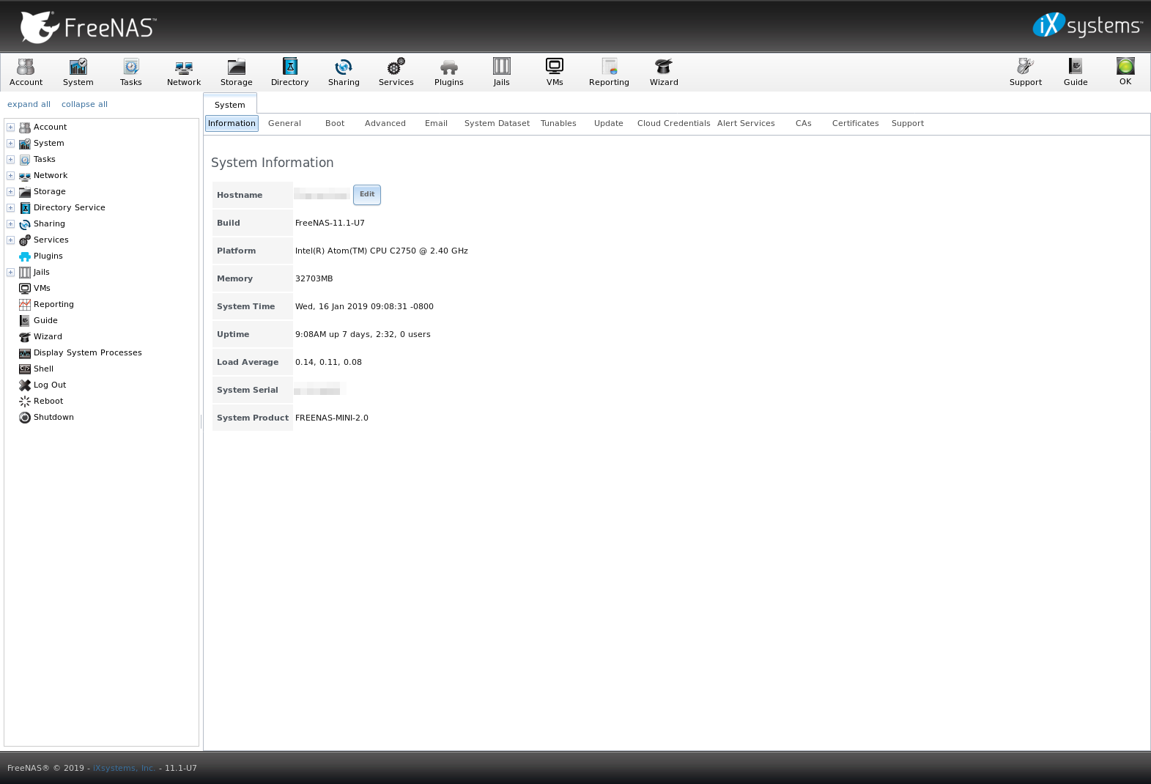Select Intel Atom CPU platform text
The image size is (1151, 784).
point(382,251)
